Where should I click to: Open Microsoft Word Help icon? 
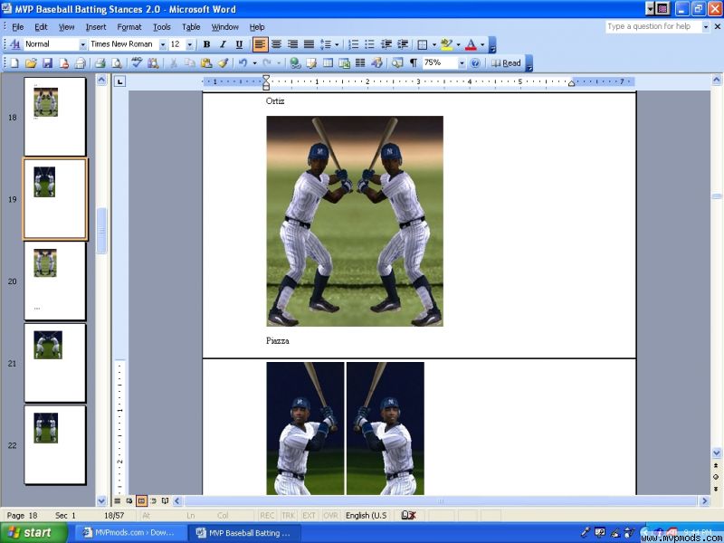pyautogui.click(x=475, y=62)
